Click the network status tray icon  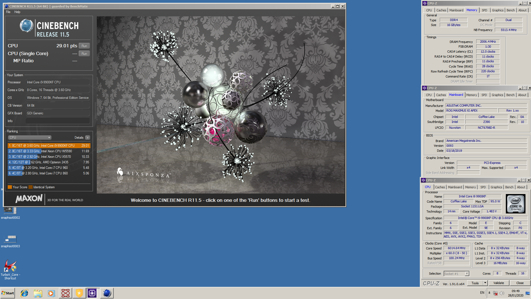495,293
